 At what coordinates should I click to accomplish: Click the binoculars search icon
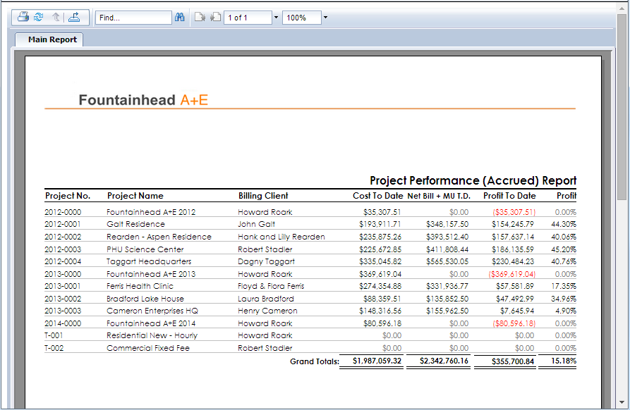point(180,18)
